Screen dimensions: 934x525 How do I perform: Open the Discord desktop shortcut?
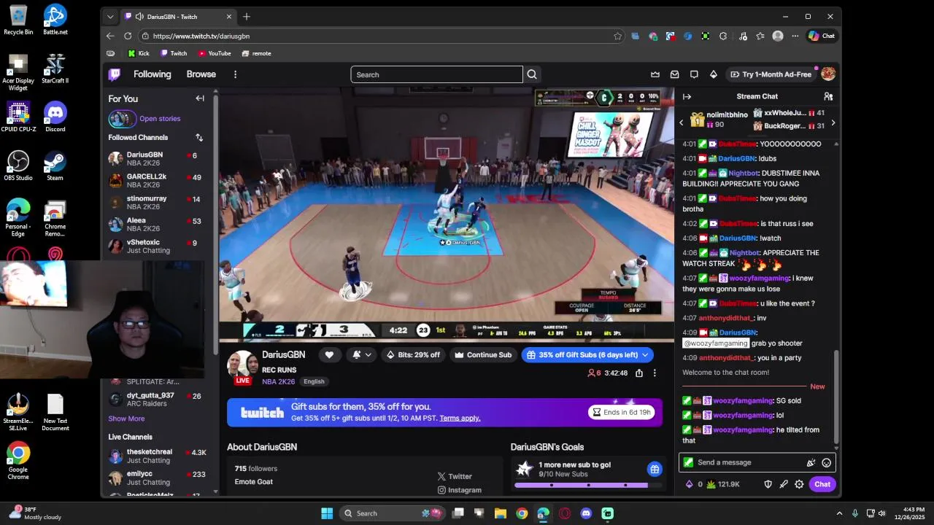(55, 117)
